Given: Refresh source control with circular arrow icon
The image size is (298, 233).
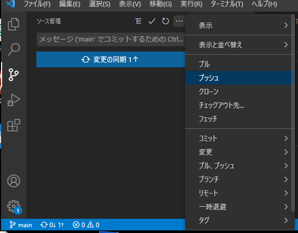Looking at the screenshot, I should [165, 21].
